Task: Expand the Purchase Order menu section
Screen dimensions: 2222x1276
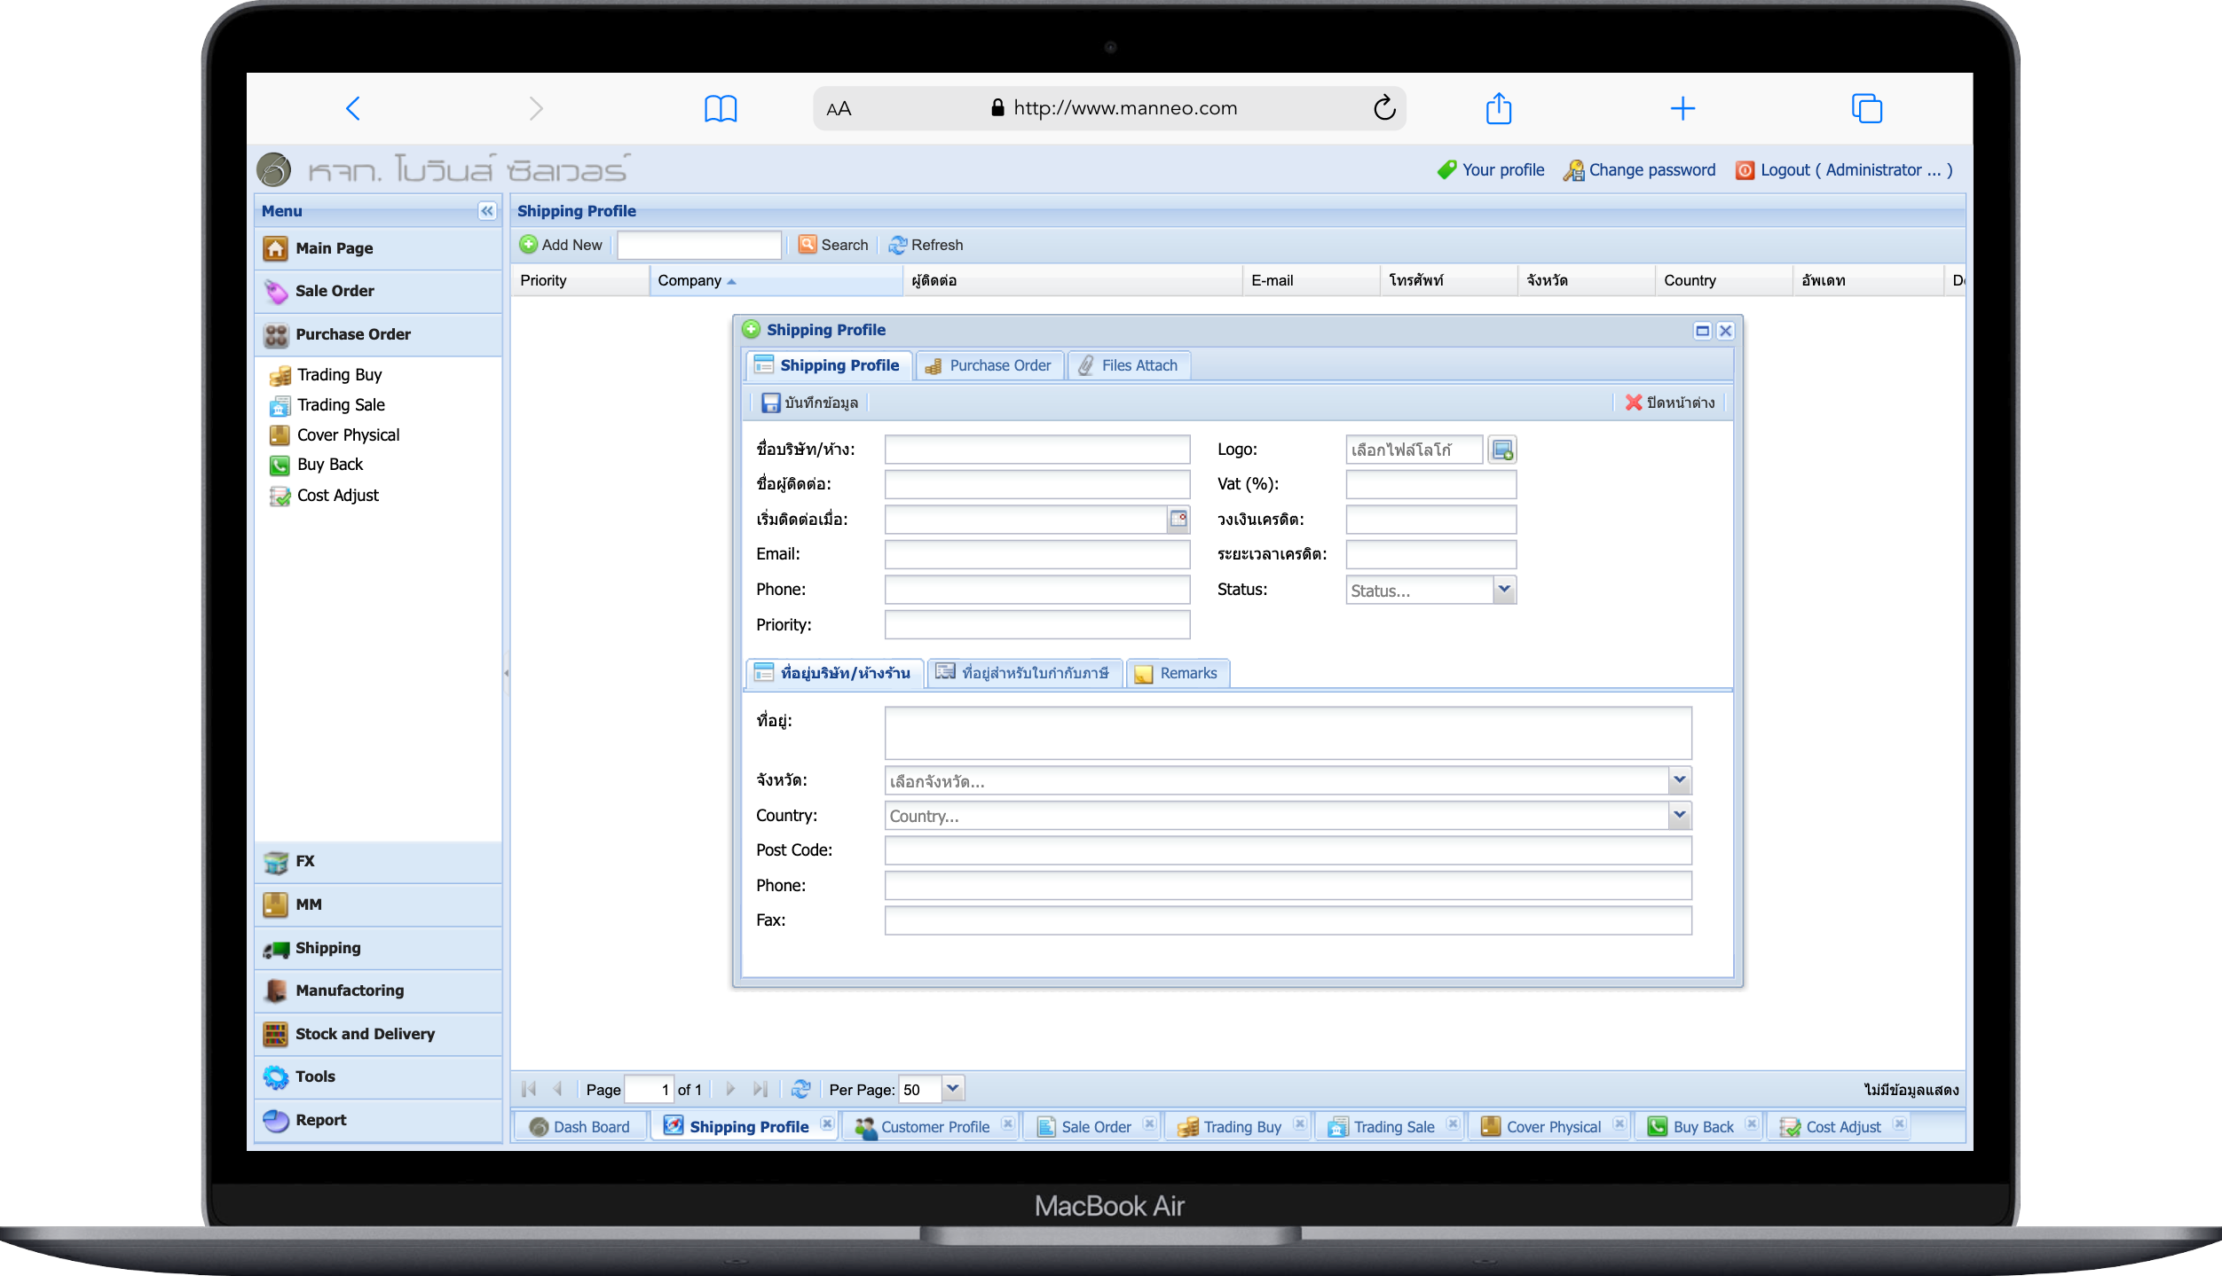Action: (x=378, y=334)
